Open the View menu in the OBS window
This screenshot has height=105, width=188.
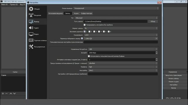point(22,5)
